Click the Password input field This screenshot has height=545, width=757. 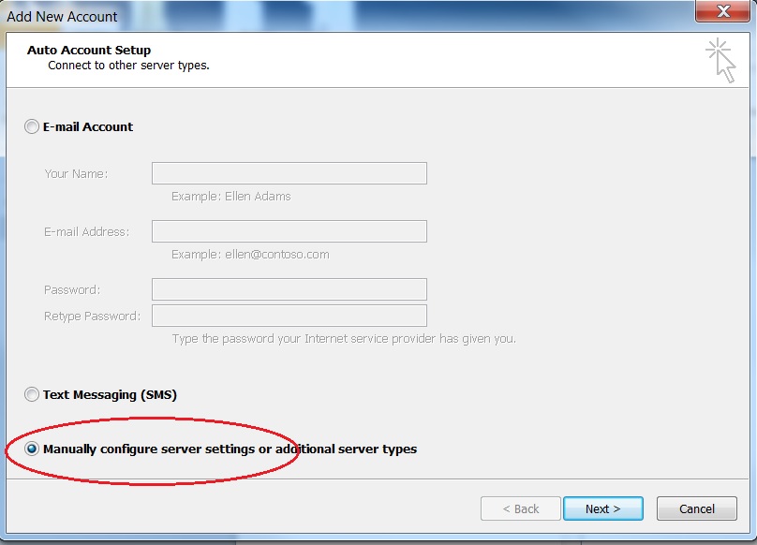coord(289,289)
